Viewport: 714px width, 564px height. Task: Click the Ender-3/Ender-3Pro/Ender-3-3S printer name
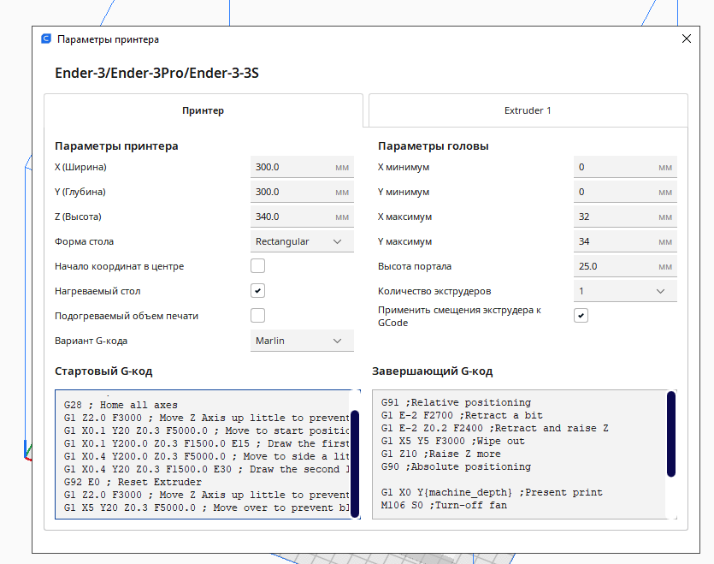click(156, 73)
